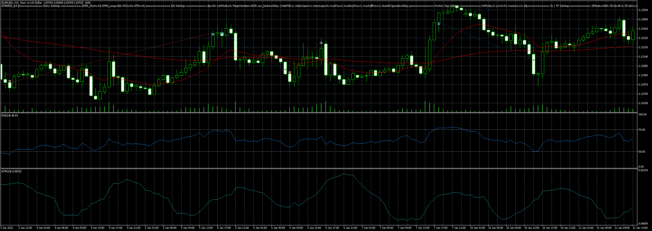Click the 11 Jan 13:00 time axis label
The image size is (652, 231).
[640, 228]
